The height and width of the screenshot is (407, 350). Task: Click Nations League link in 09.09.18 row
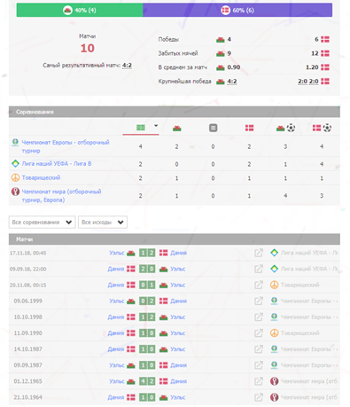(309, 269)
